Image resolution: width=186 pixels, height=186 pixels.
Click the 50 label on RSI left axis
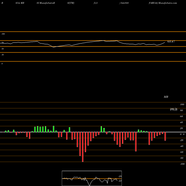pyautogui.click(x=3, y=49)
